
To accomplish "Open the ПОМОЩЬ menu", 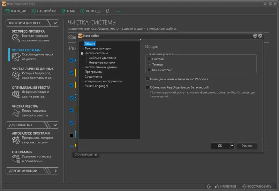I will (x=90, y=11).
